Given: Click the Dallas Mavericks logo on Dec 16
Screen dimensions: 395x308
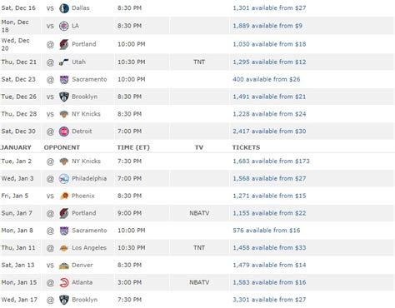Looking at the screenshot, I should click(x=64, y=8).
